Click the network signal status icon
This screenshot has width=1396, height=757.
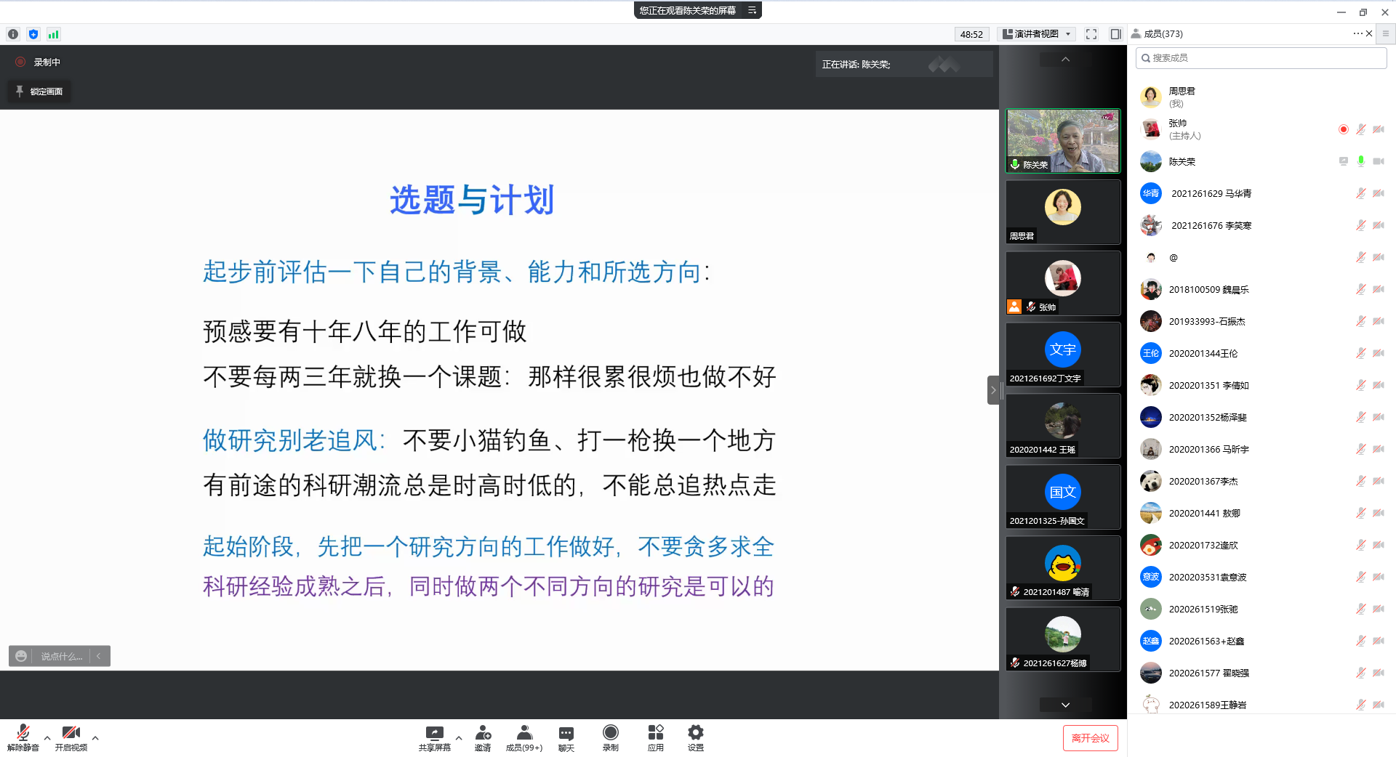click(x=53, y=34)
